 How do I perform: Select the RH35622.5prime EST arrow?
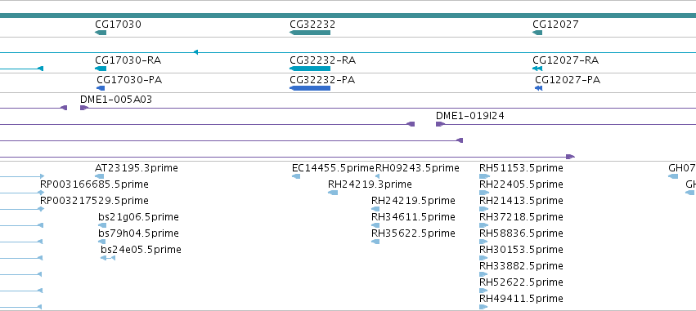click(375, 242)
